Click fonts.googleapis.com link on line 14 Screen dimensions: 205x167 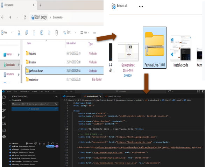136,137
